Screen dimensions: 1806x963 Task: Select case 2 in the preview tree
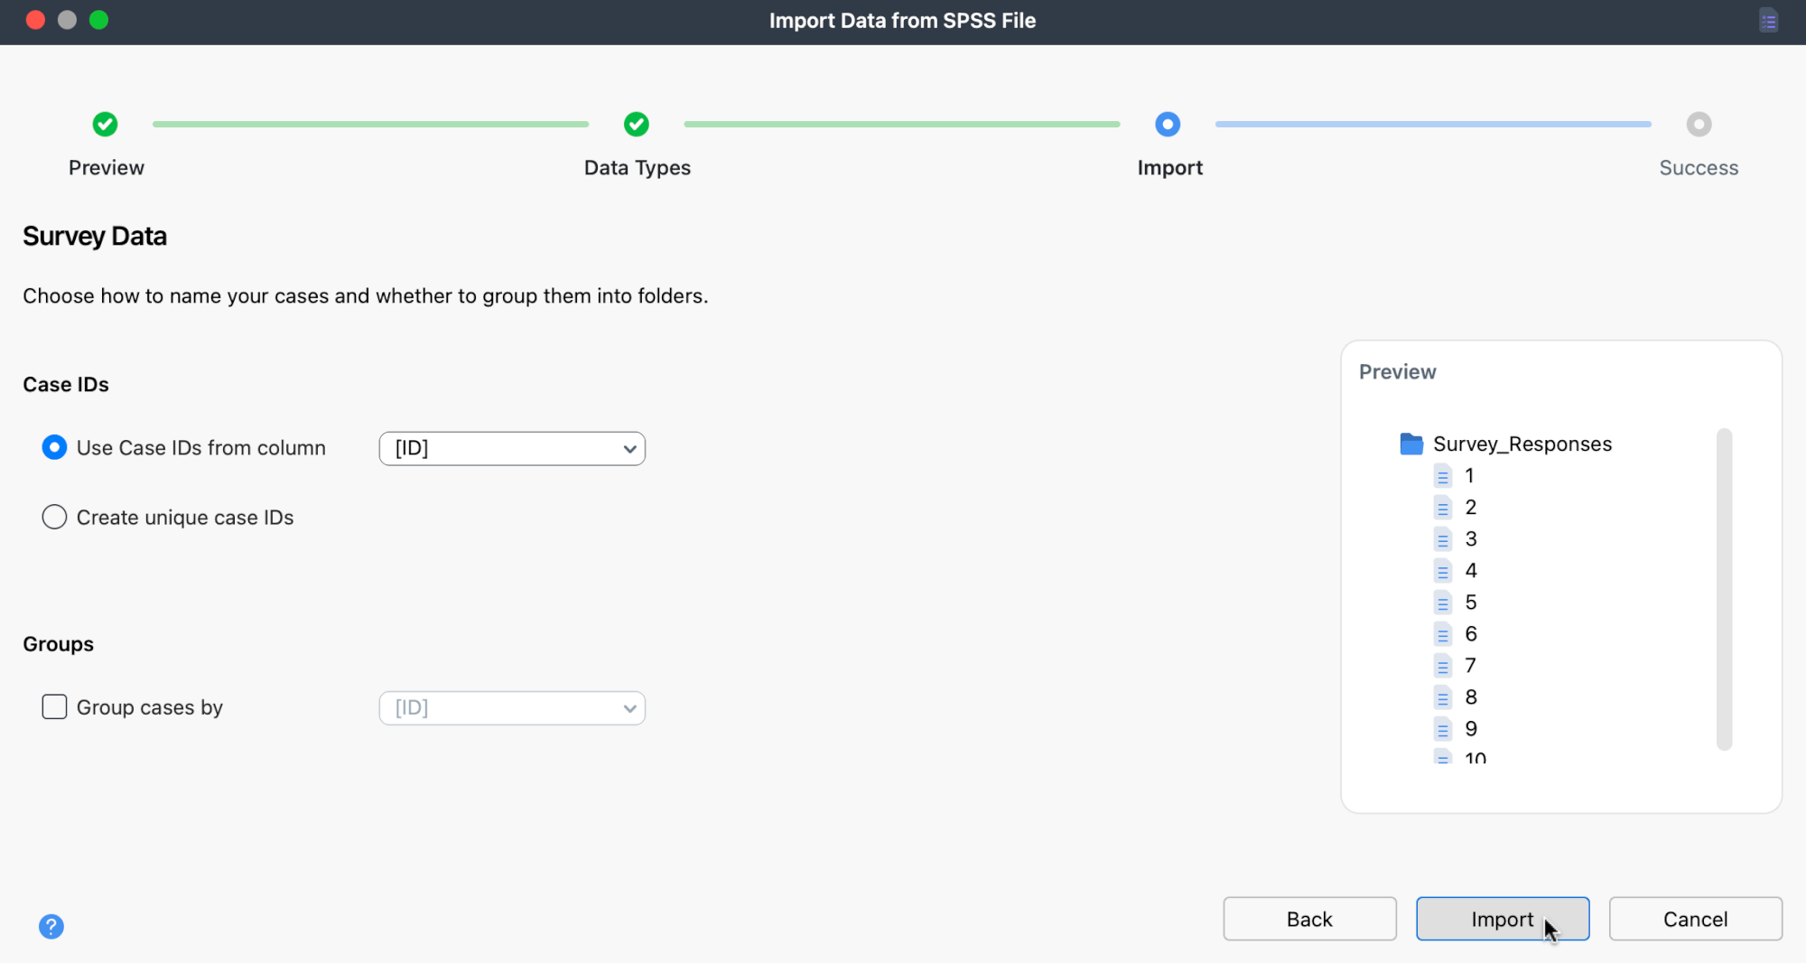[x=1471, y=507]
